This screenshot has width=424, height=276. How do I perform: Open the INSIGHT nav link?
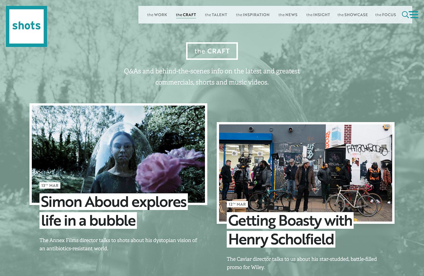coord(318,15)
